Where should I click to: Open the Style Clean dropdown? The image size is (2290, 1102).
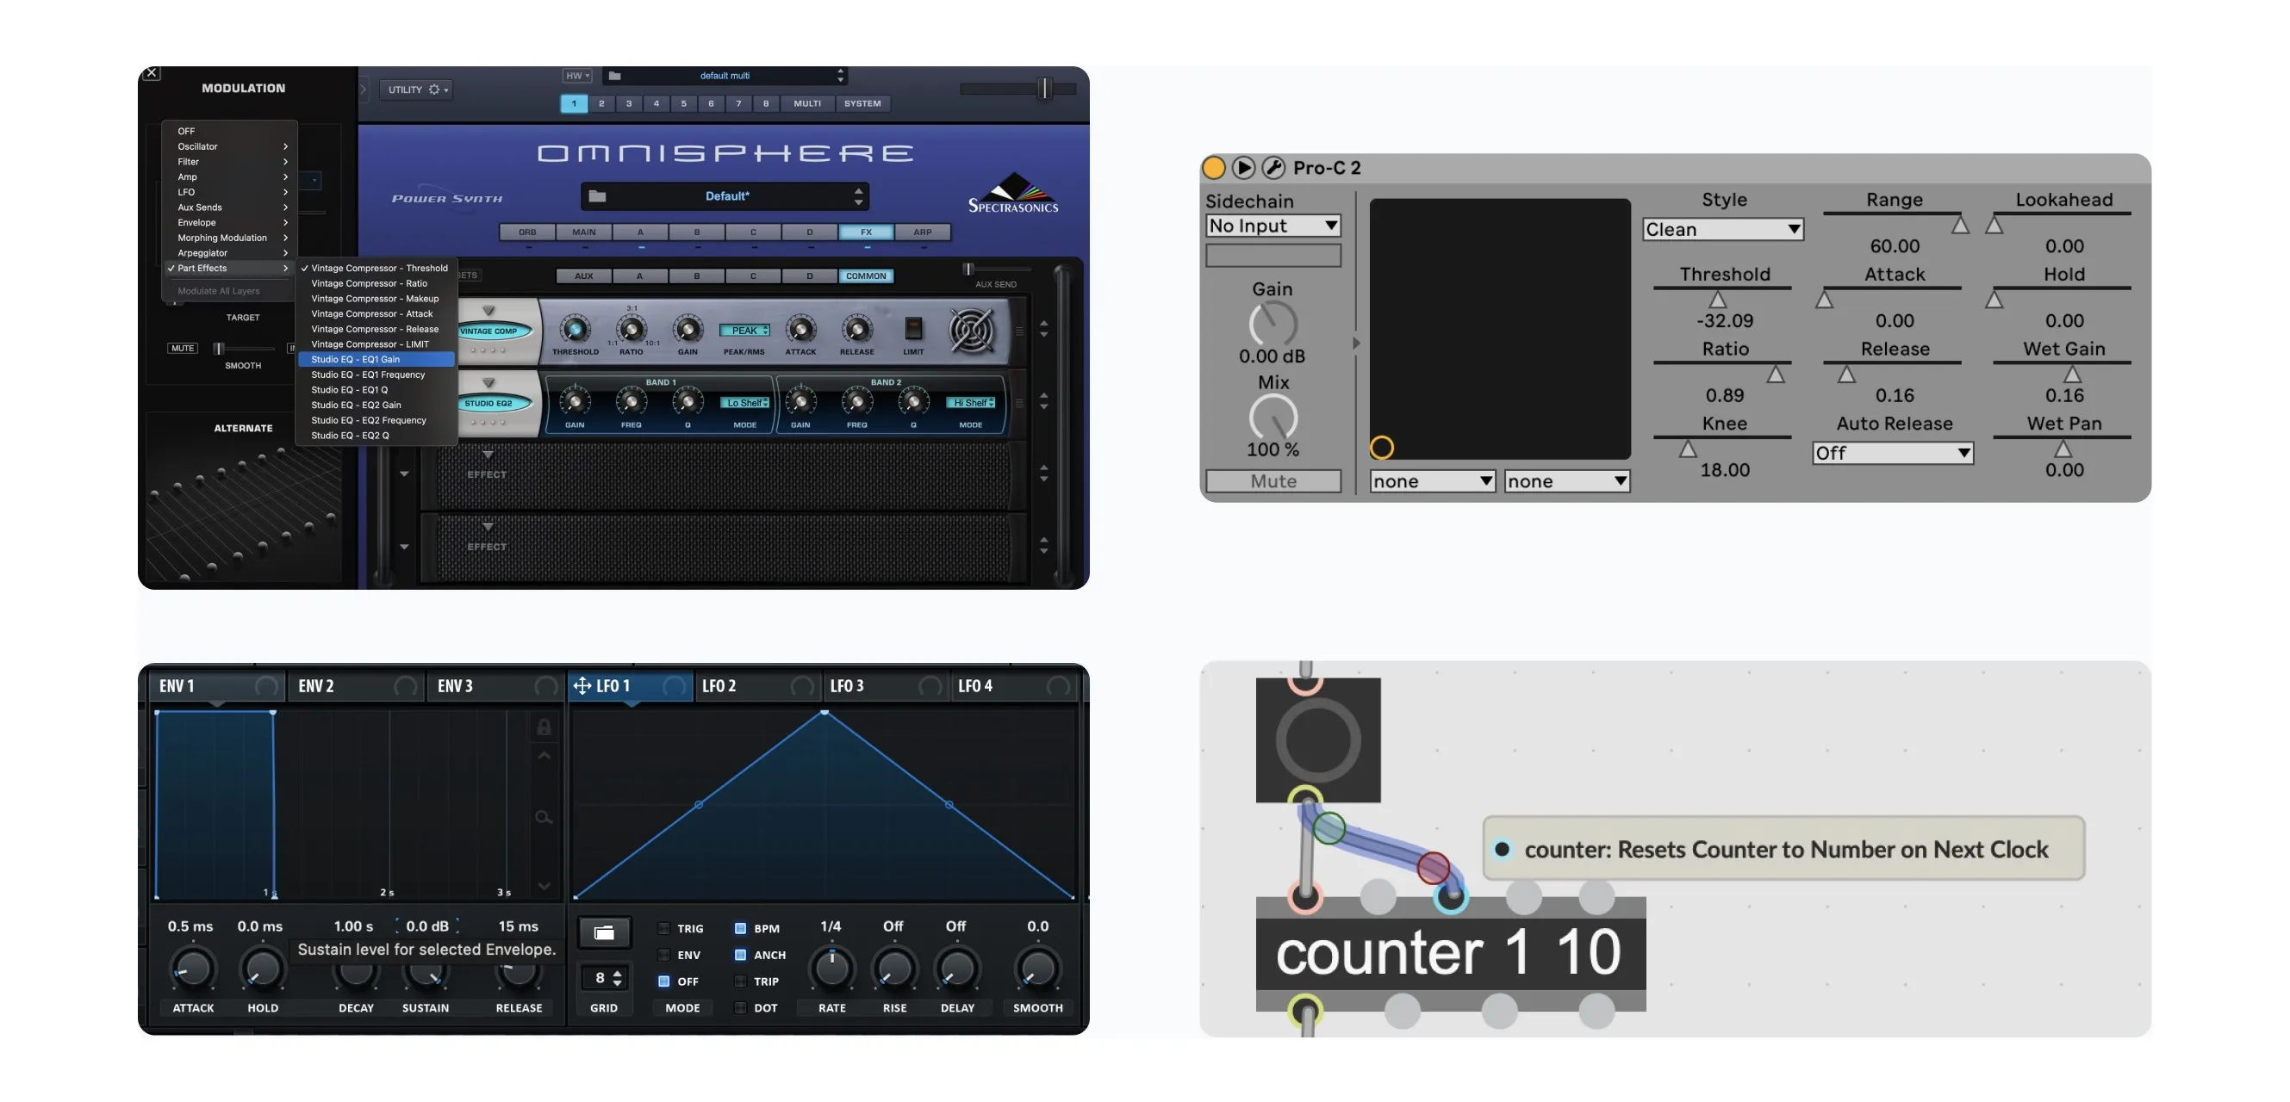pyautogui.click(x=1722, y=229)
